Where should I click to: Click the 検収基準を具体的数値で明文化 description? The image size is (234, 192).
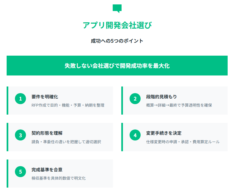coord(59,178)
